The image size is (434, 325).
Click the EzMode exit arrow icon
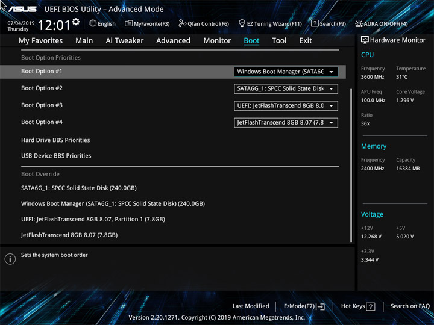320,306
